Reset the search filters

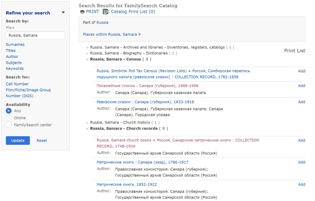(x=41, y=141)
